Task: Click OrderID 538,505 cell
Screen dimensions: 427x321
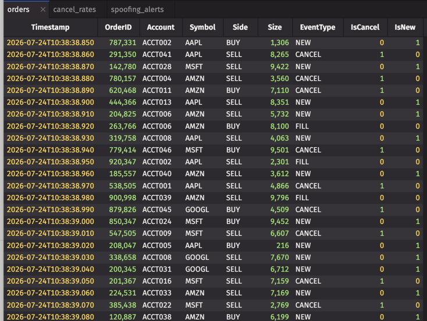Action: 118,186
